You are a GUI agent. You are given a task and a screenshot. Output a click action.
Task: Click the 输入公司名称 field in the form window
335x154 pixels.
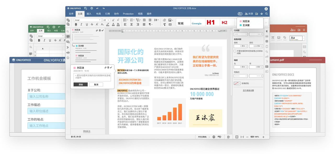pyautogui.click(x=46, y=96)
